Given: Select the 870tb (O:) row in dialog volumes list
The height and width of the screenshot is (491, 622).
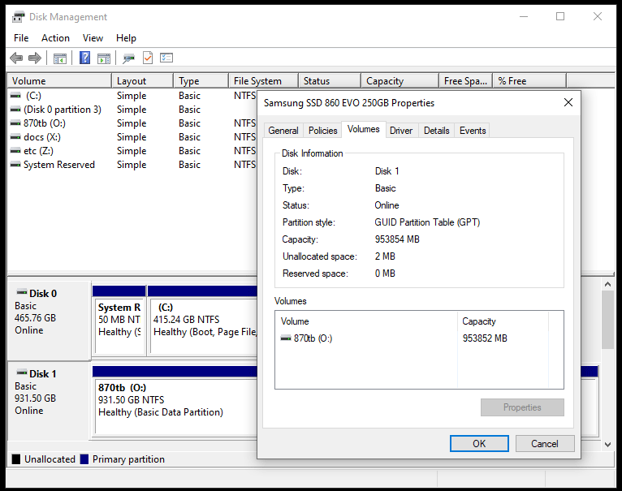Looking at the screenshot, I should coord(413,338).
